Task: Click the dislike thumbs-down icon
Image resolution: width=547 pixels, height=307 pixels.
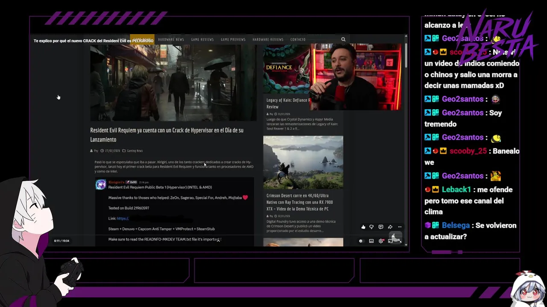Action: 371,227
